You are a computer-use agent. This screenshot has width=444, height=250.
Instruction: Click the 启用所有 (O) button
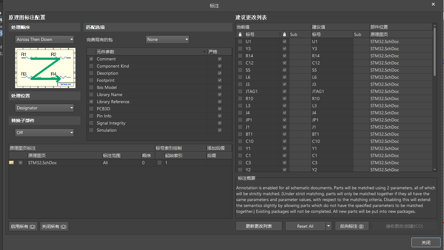(23, 226)
